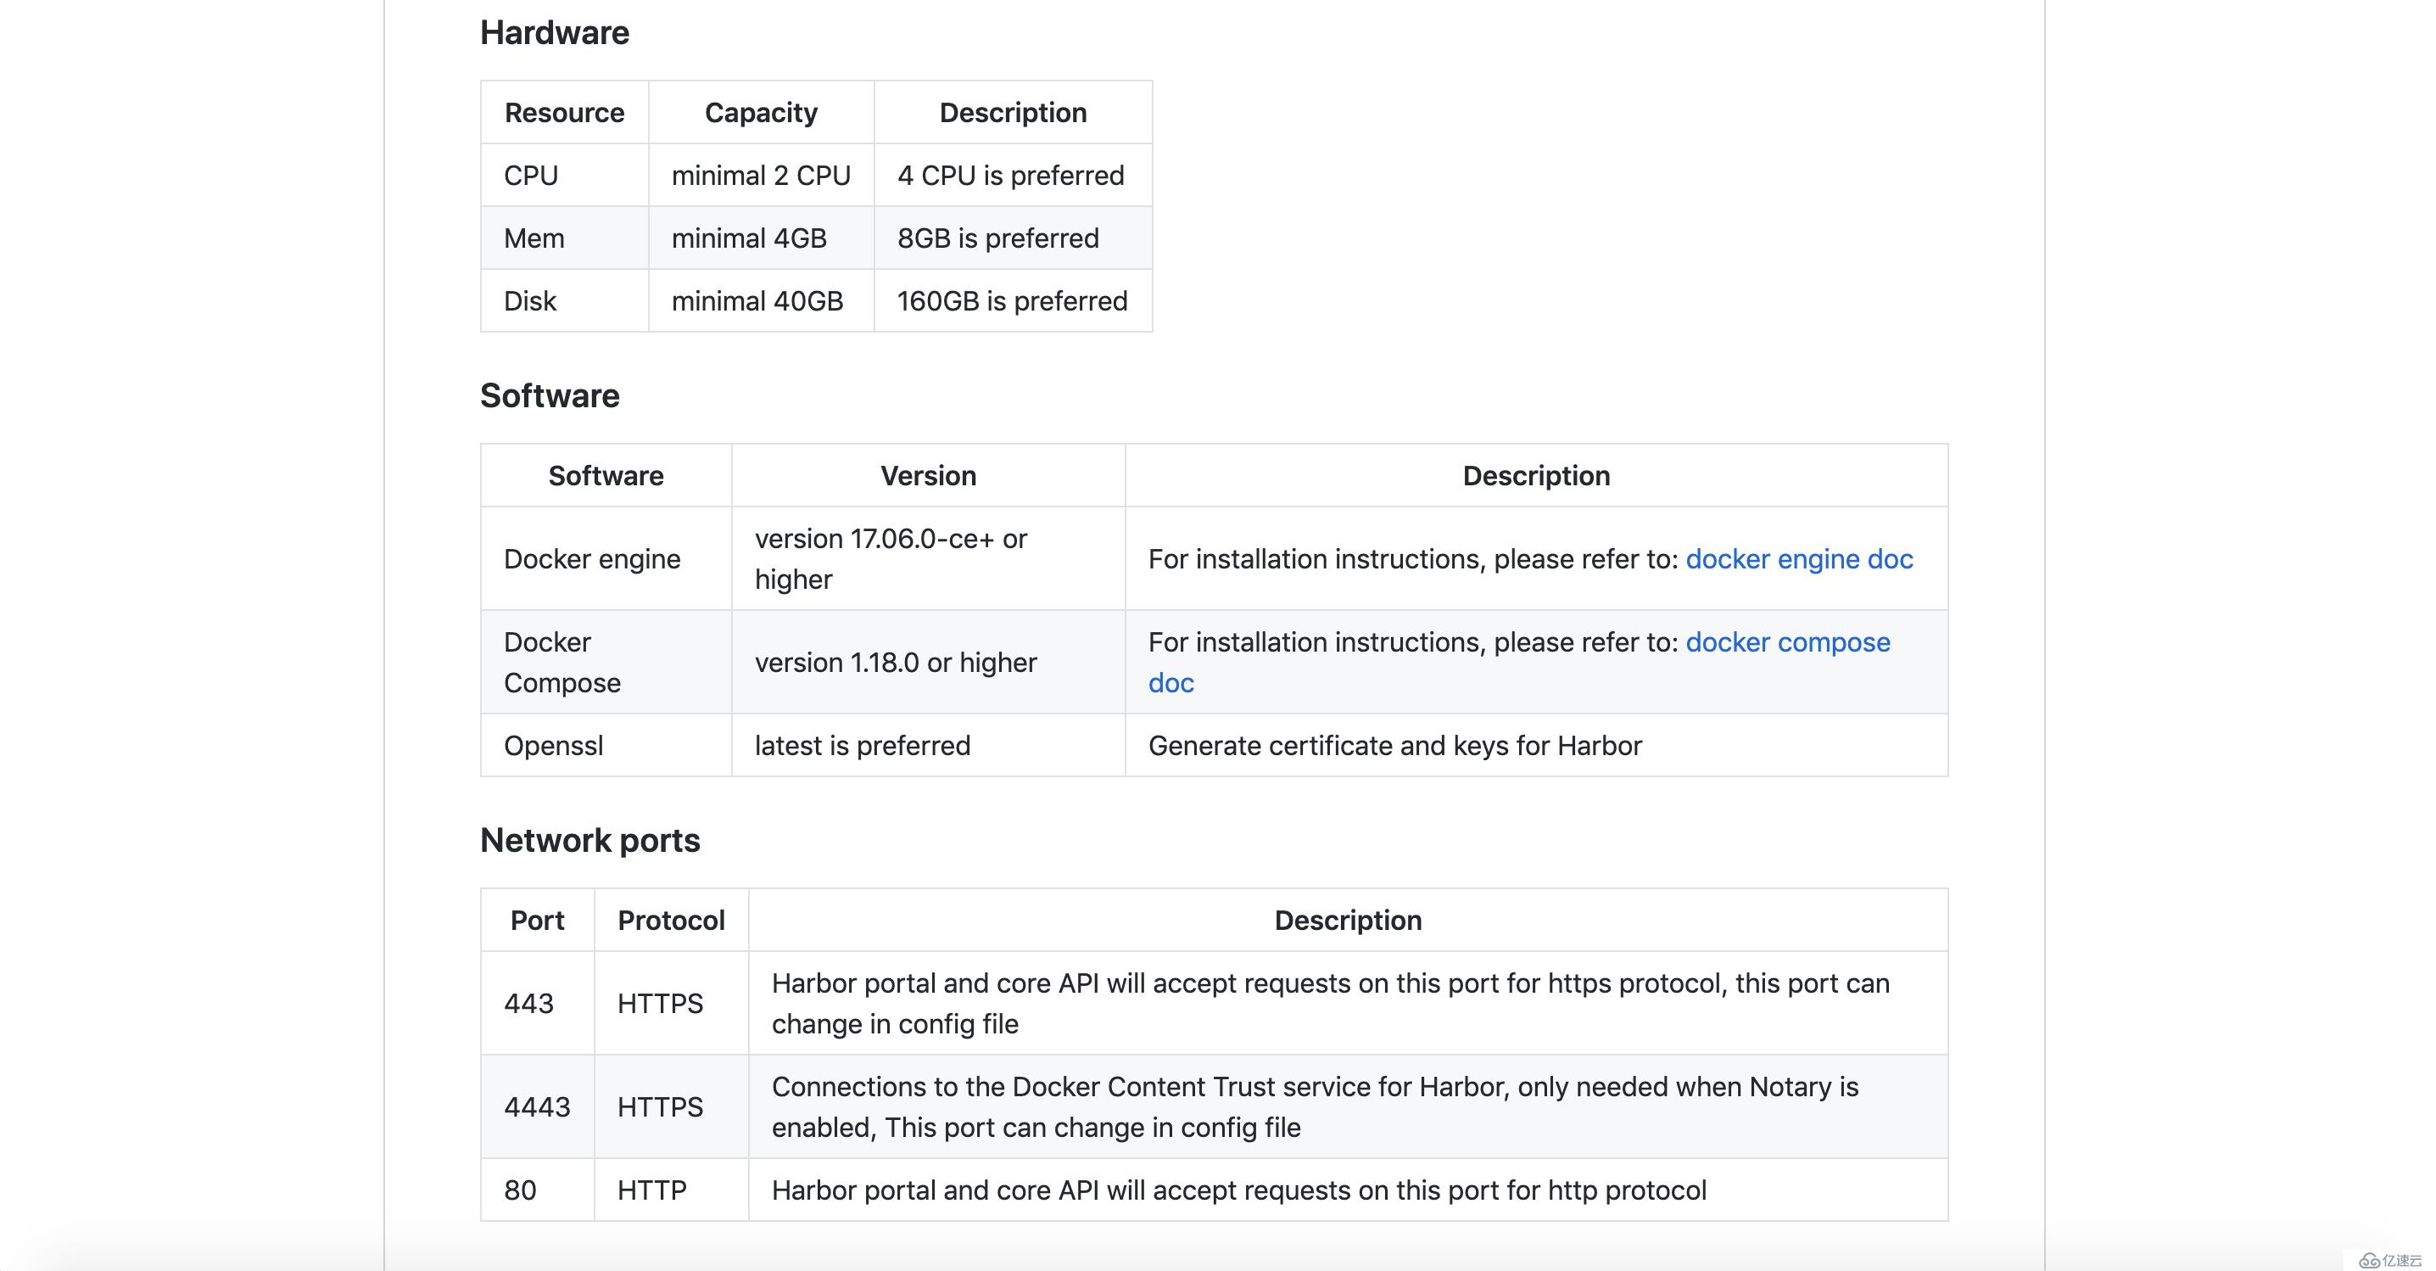The image size is (2436, 1271).
Task: Click 'Generate certificate and keys for Harbor'
Action: (x=1394, y=745)
